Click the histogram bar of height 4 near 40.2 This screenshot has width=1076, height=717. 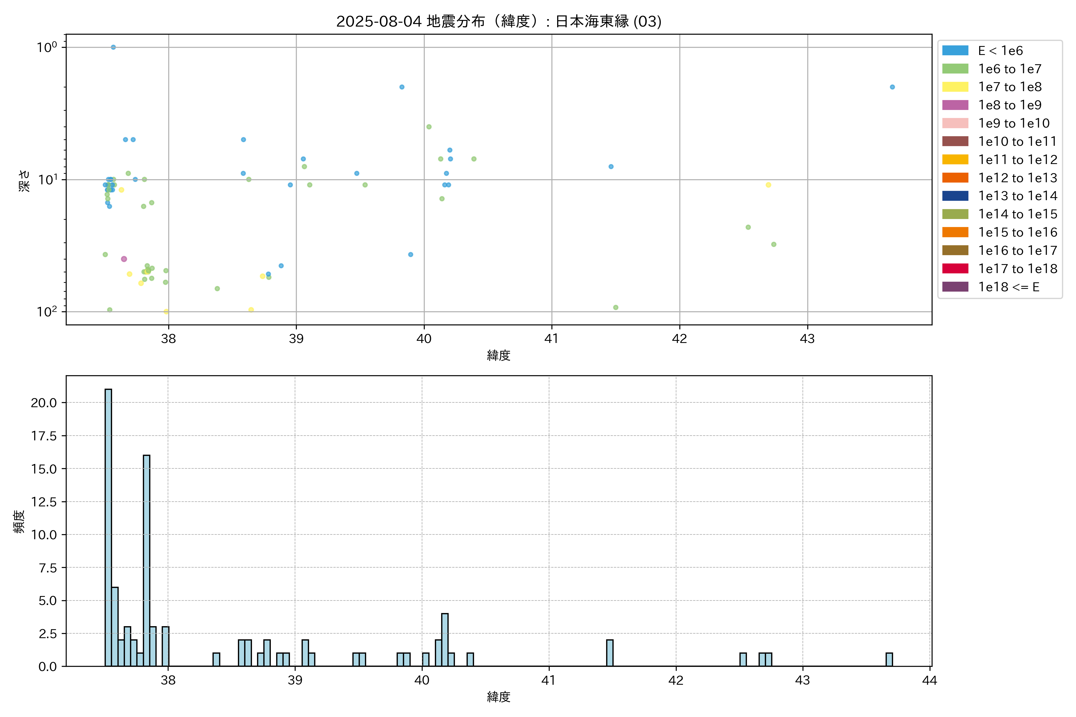pos(445,640)
